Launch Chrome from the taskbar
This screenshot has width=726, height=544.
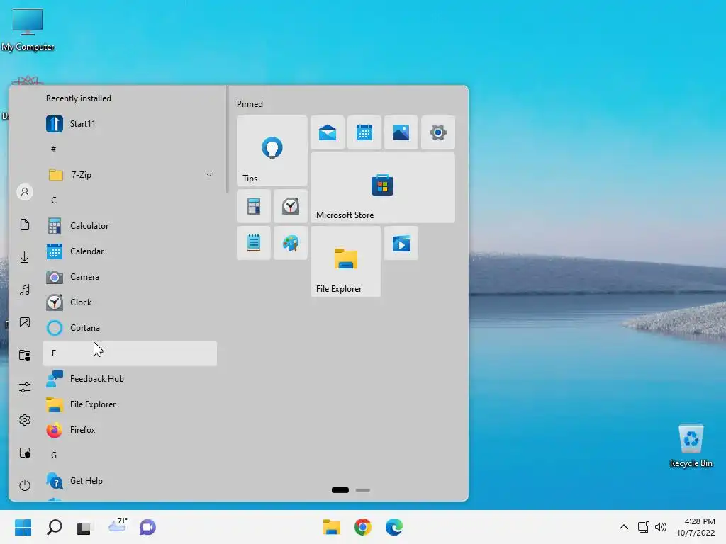pos(363,527)
